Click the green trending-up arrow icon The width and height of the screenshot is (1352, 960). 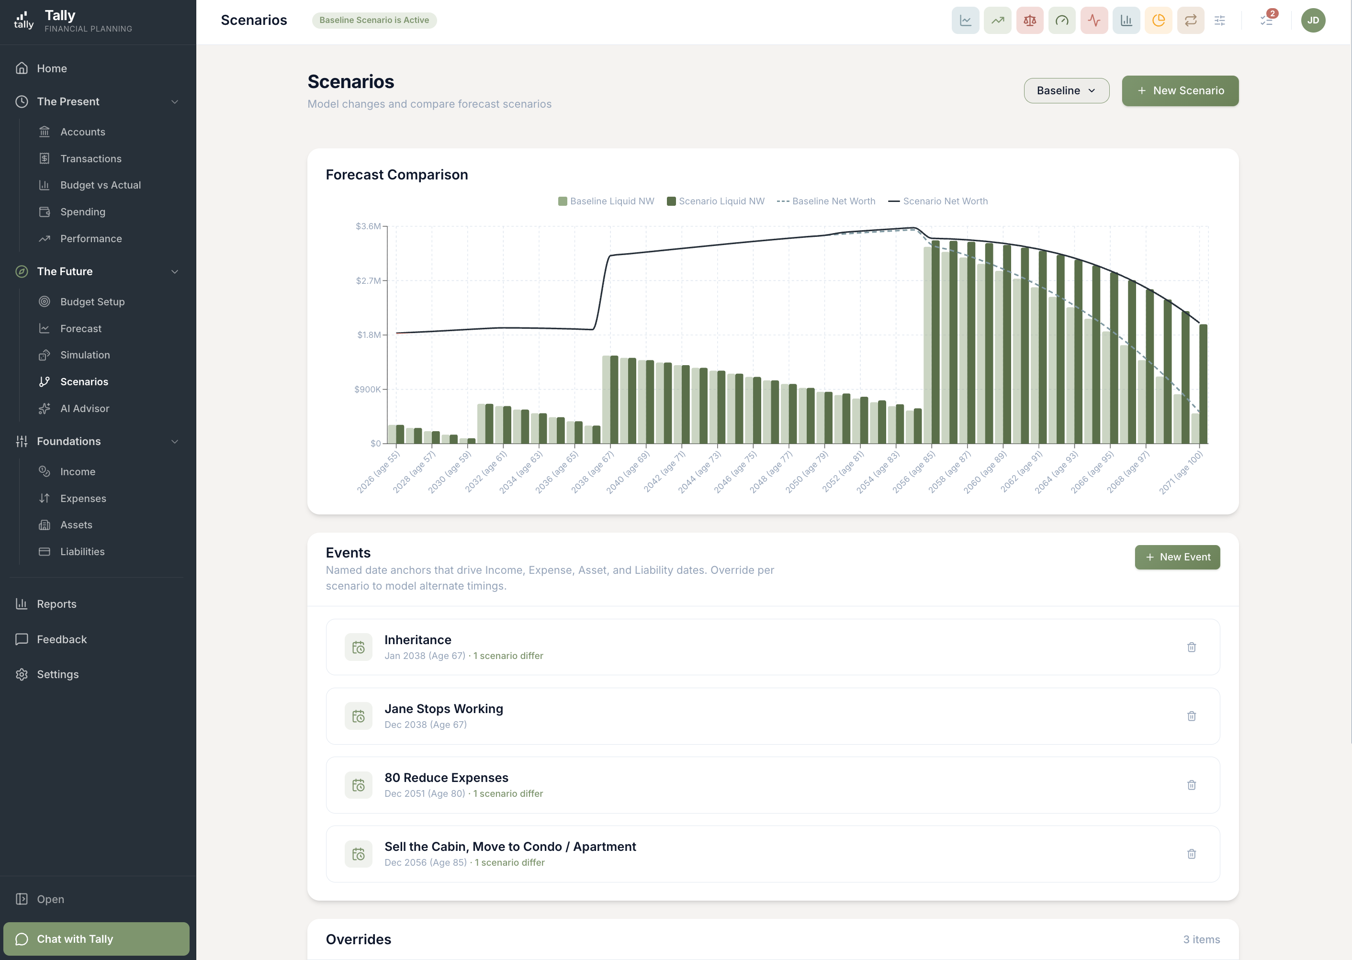tap(998, 20)
